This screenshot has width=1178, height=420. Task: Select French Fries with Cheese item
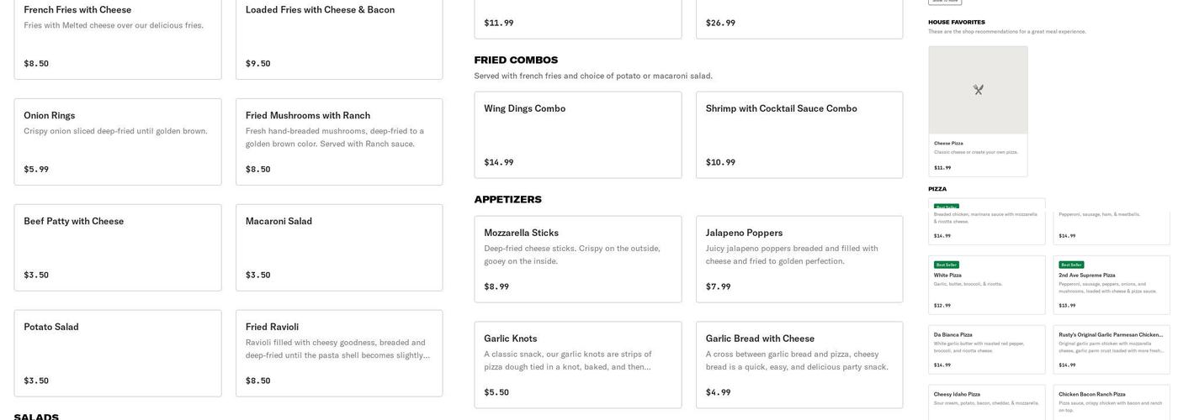tap(118, 37)
